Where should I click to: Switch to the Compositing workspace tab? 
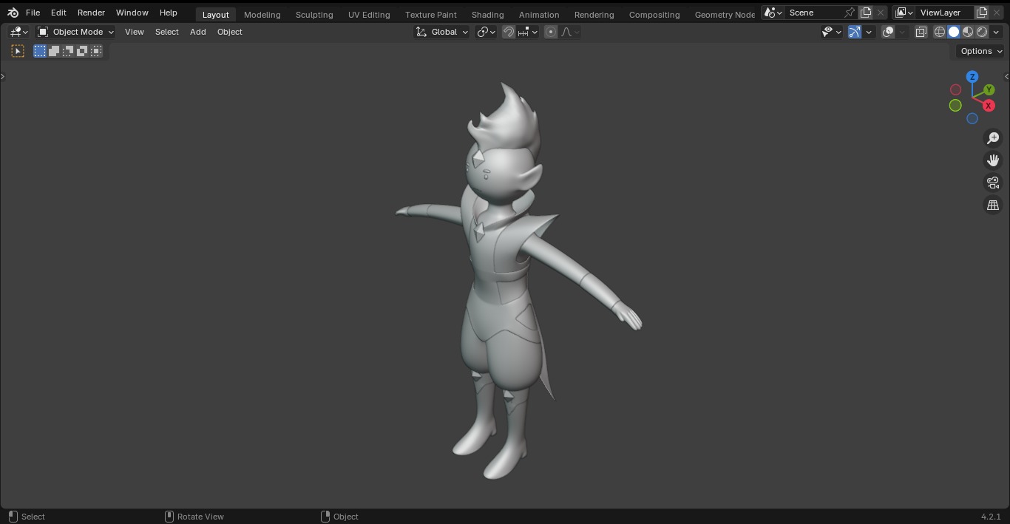tap(654, 14)
